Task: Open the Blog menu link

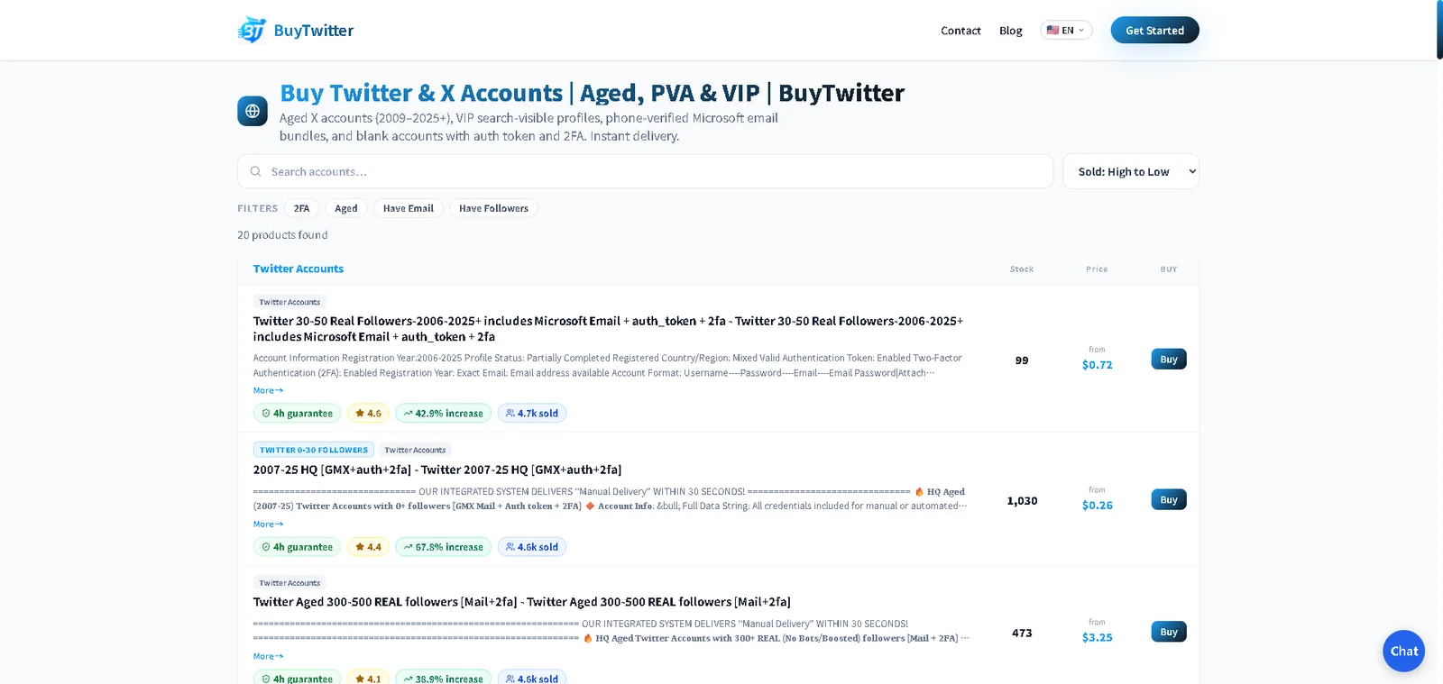Action: point(1011,31)
